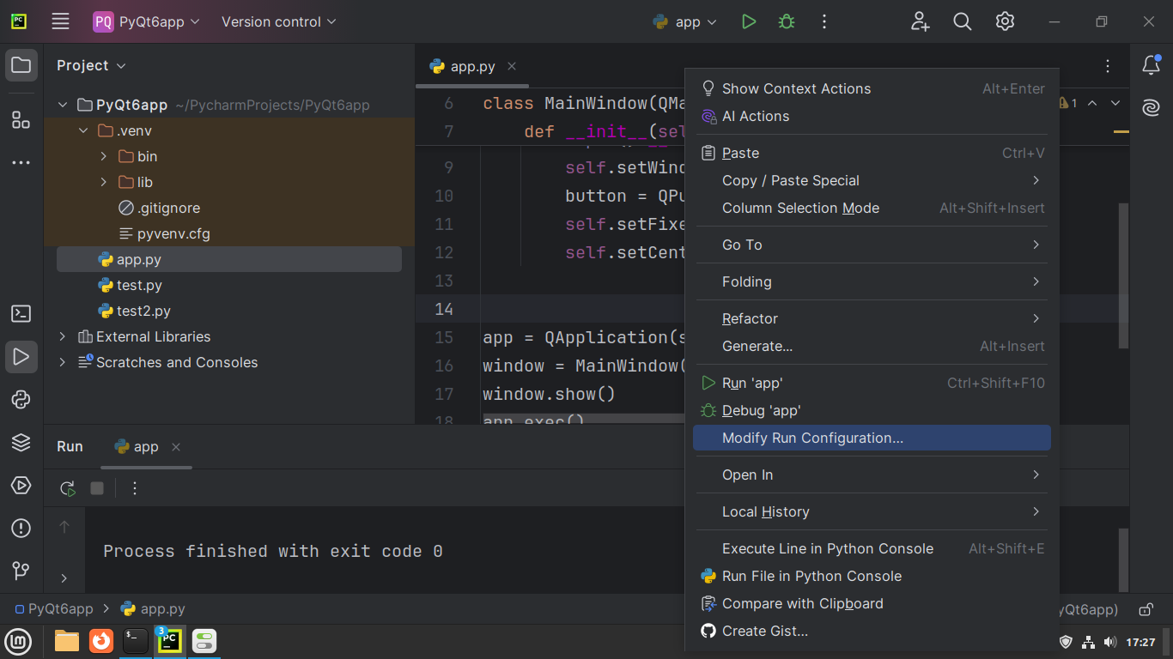Choose Create Gist menu item
The image size is (1173, 659).
(872, 631)
